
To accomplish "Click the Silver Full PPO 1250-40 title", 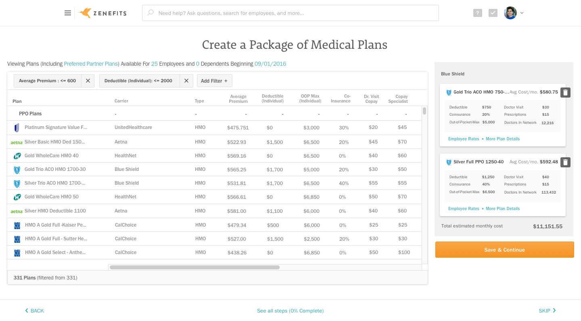I will [479, 162].
